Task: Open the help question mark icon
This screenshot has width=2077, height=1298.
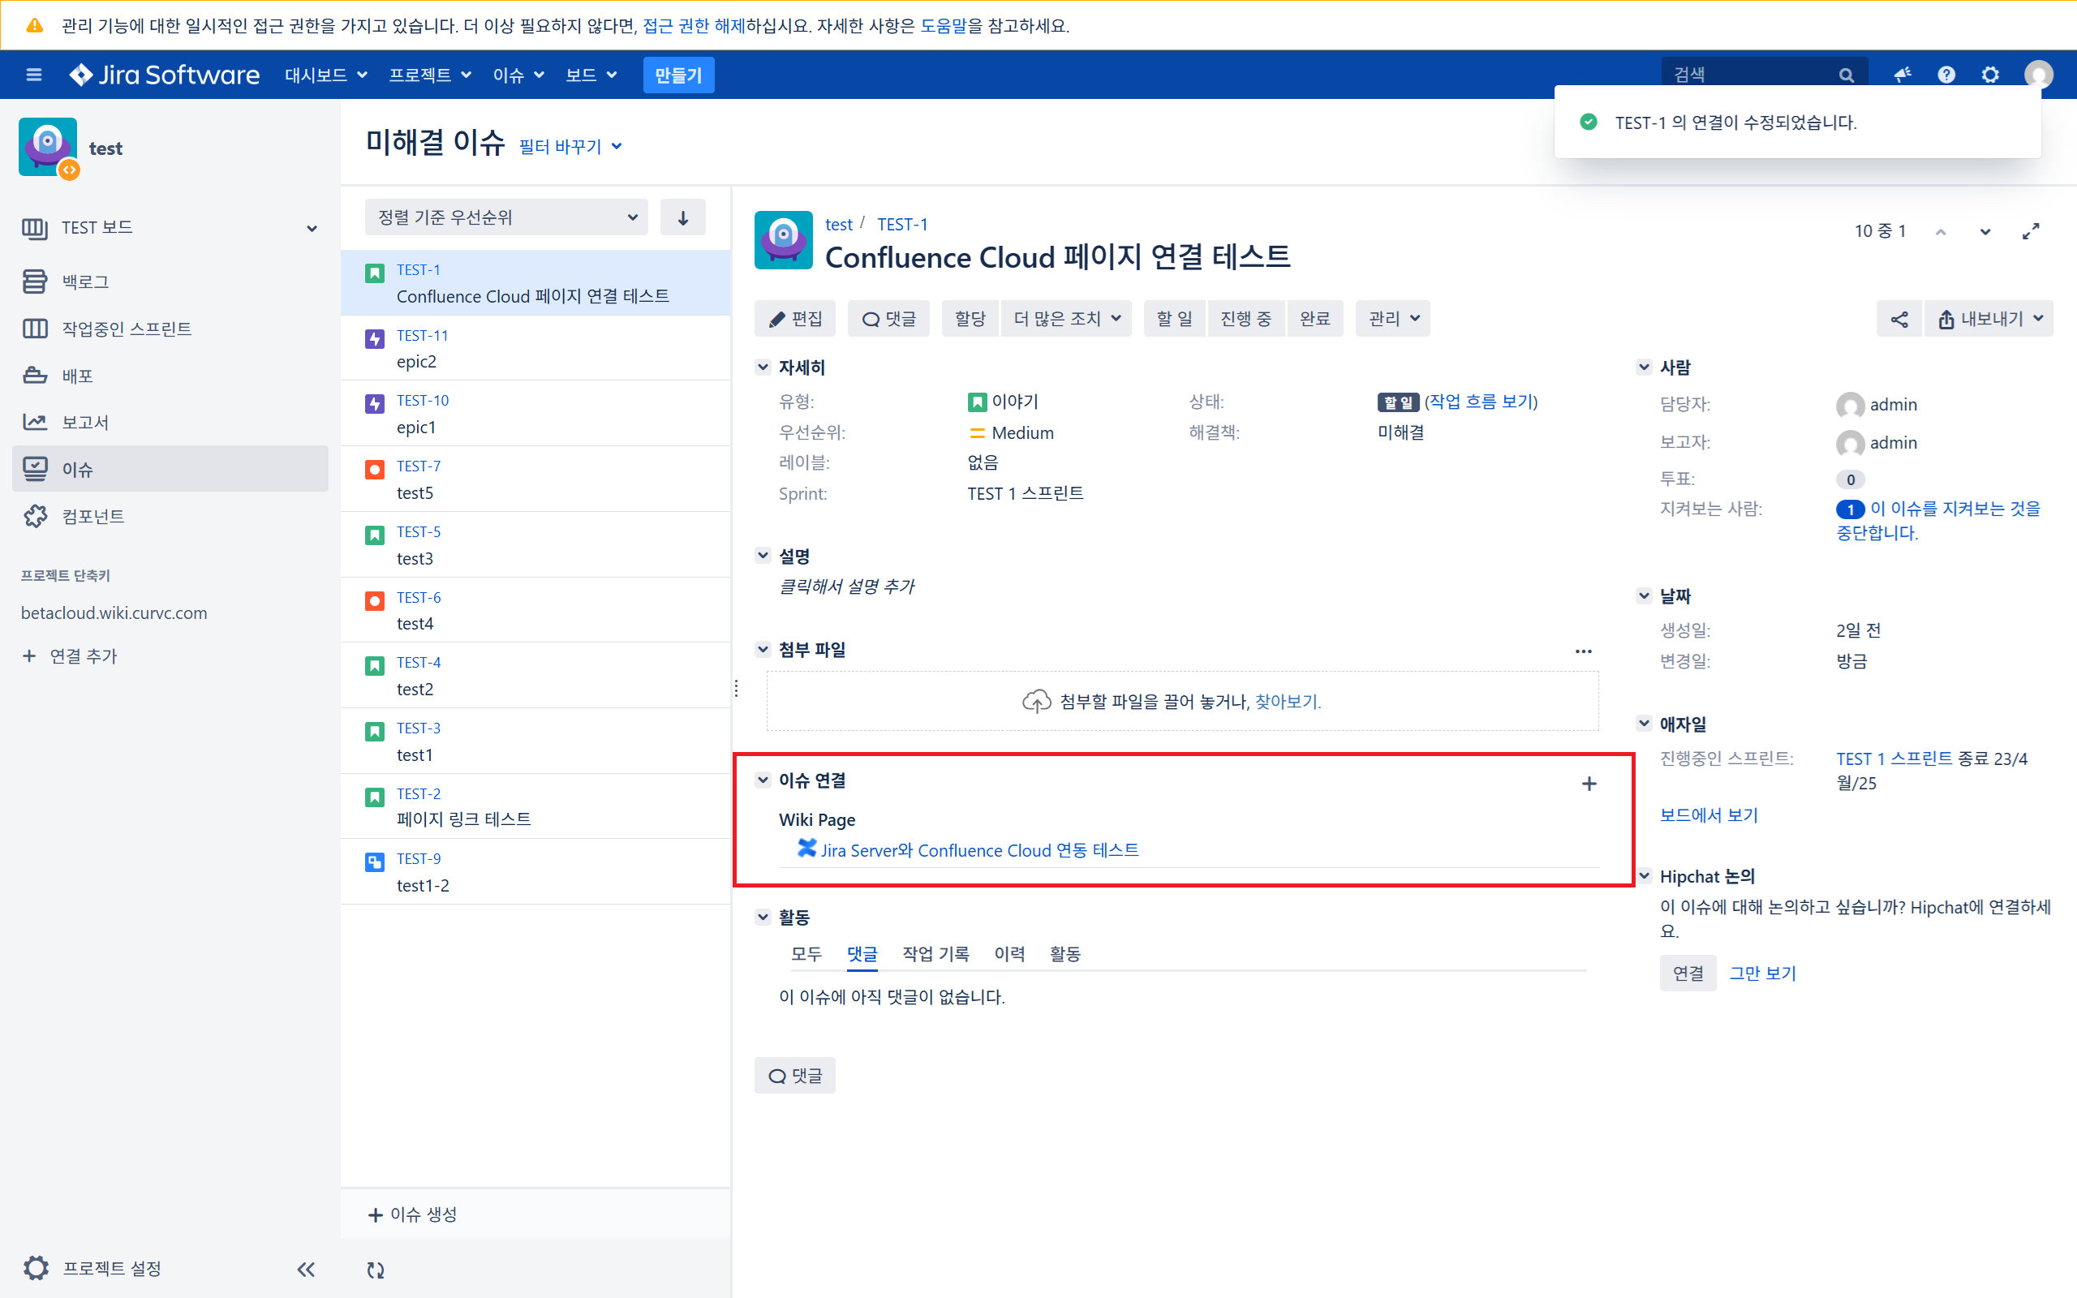Action: coord(1946,75)
